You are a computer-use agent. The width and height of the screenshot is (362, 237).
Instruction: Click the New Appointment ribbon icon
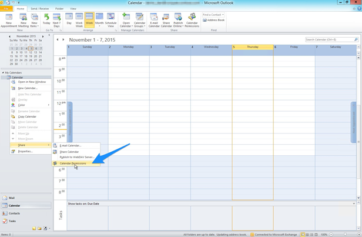(x=9, y=20)
